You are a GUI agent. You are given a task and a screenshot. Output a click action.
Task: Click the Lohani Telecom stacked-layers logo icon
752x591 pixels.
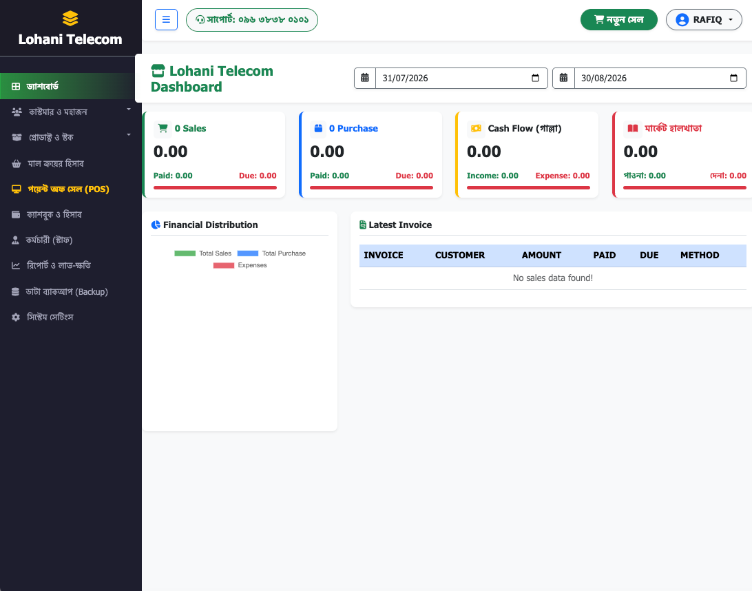click(x=70, y=18)
